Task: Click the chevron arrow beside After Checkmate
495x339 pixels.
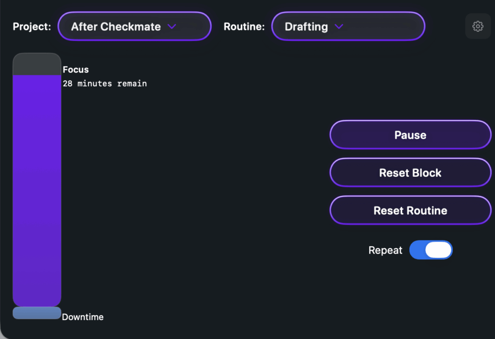Action: click(172, 27)
